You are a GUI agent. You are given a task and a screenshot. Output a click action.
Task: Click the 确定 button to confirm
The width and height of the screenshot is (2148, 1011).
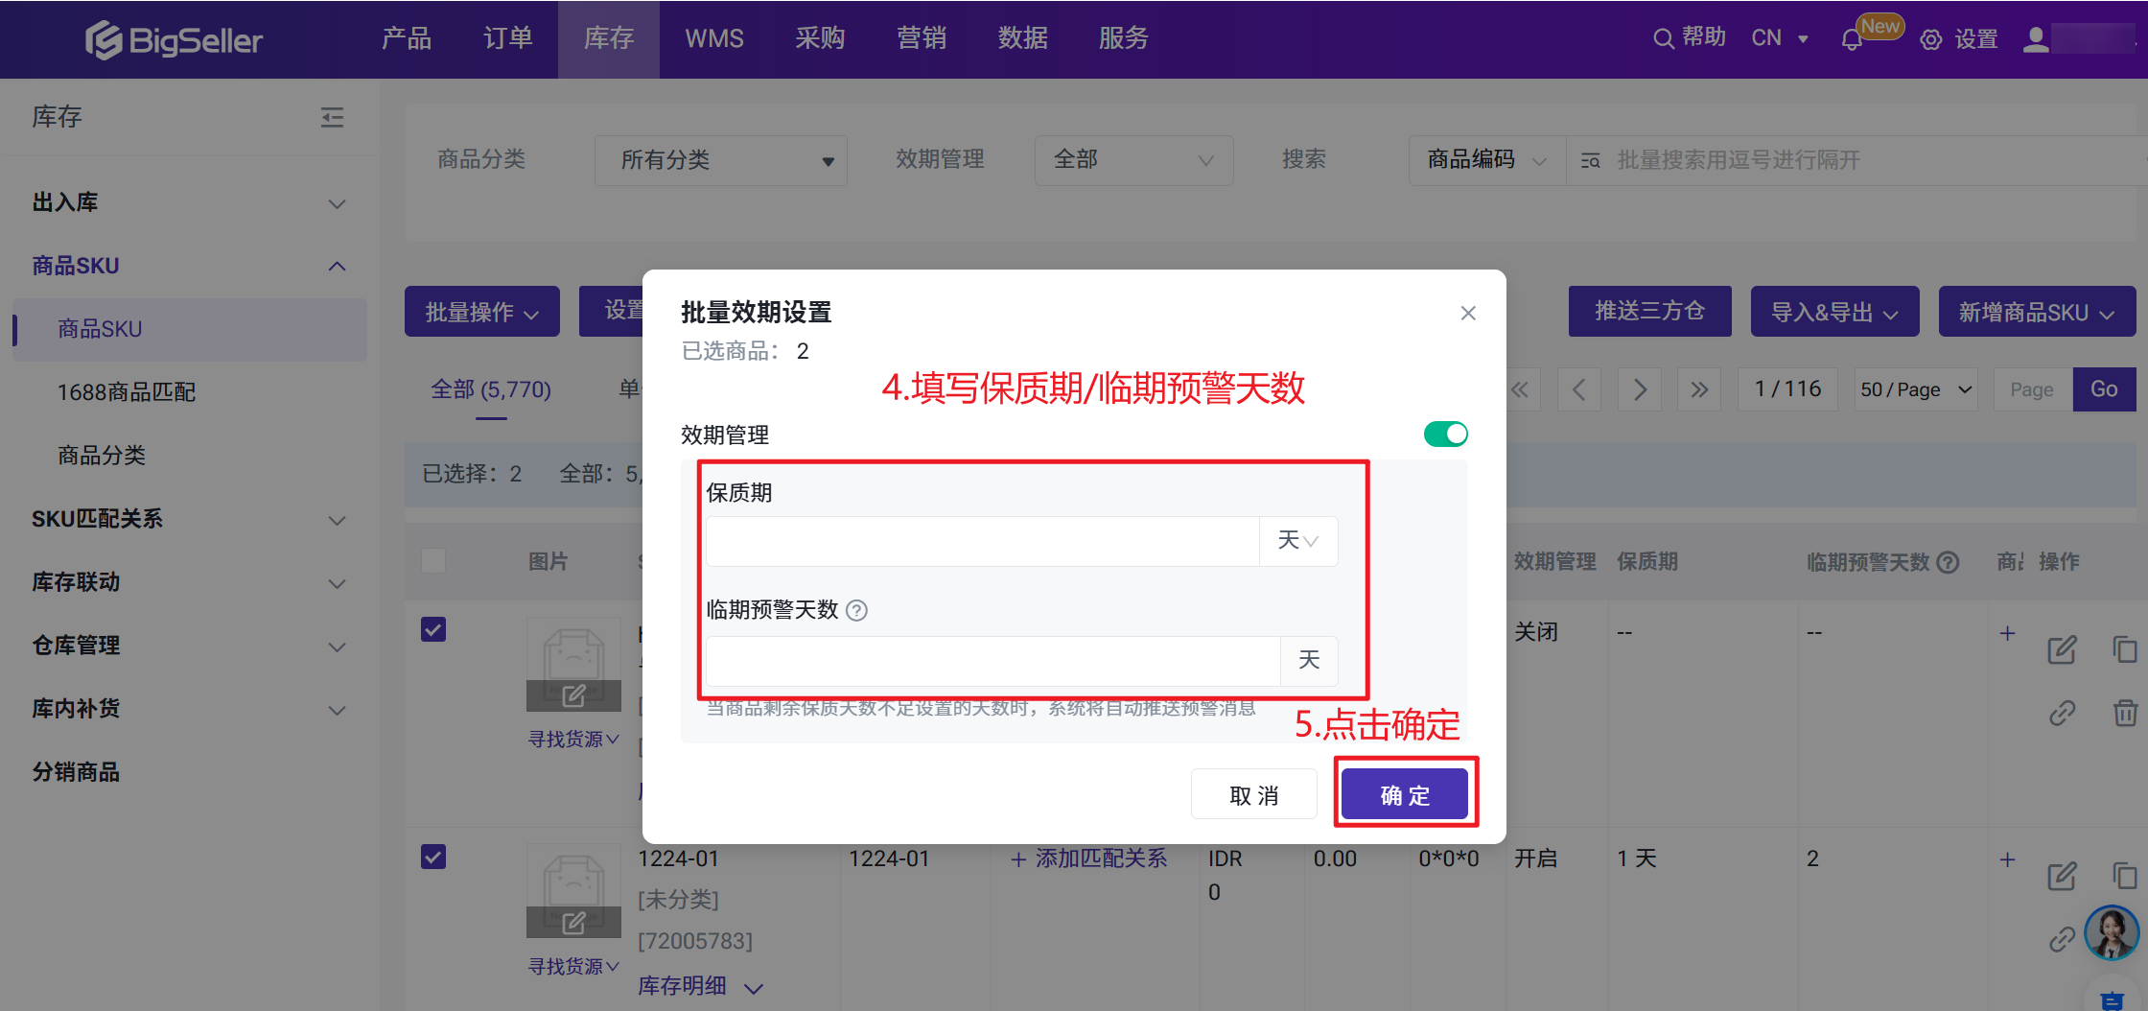(1404, 794)
